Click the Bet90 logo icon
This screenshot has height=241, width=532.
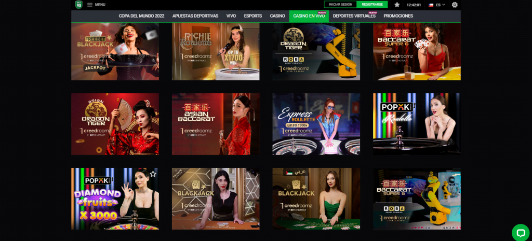click(x=79, y=5)
